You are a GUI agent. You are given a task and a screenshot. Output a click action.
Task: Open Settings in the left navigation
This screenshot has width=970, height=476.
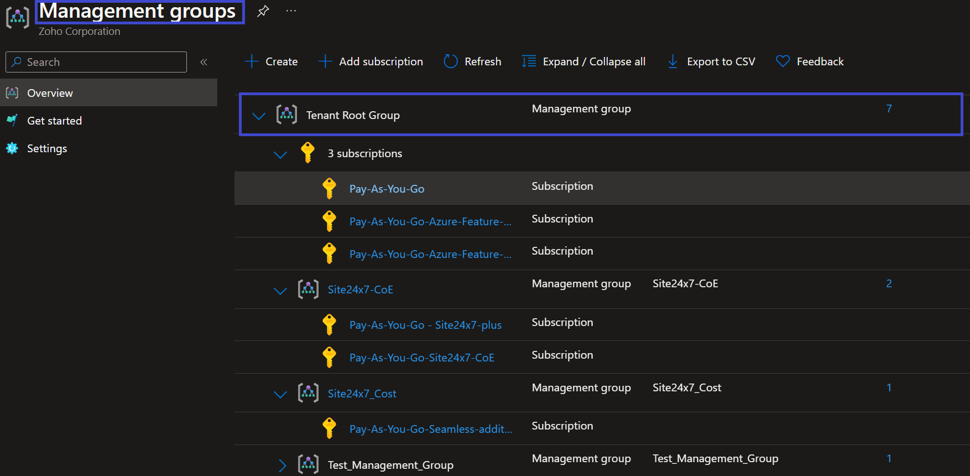click(47, 148)
